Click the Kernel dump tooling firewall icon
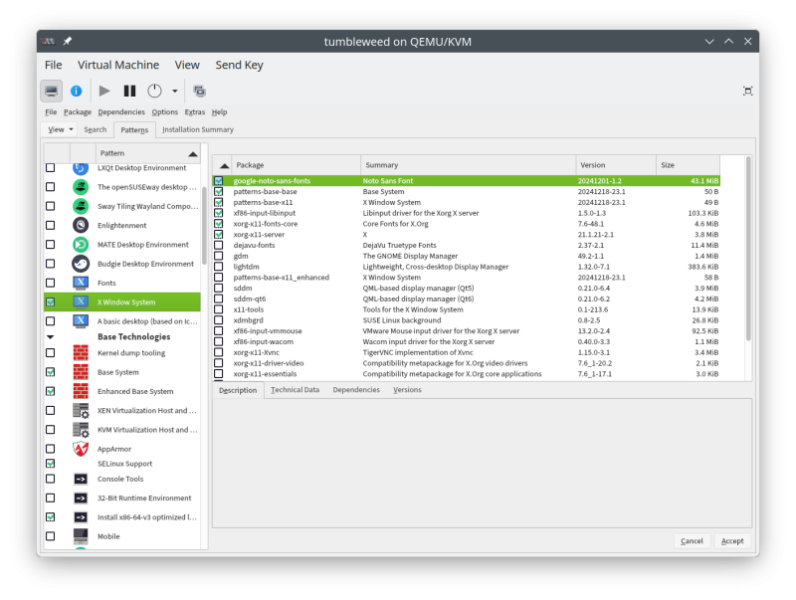796x600 pixels. [x=81, y=353]
